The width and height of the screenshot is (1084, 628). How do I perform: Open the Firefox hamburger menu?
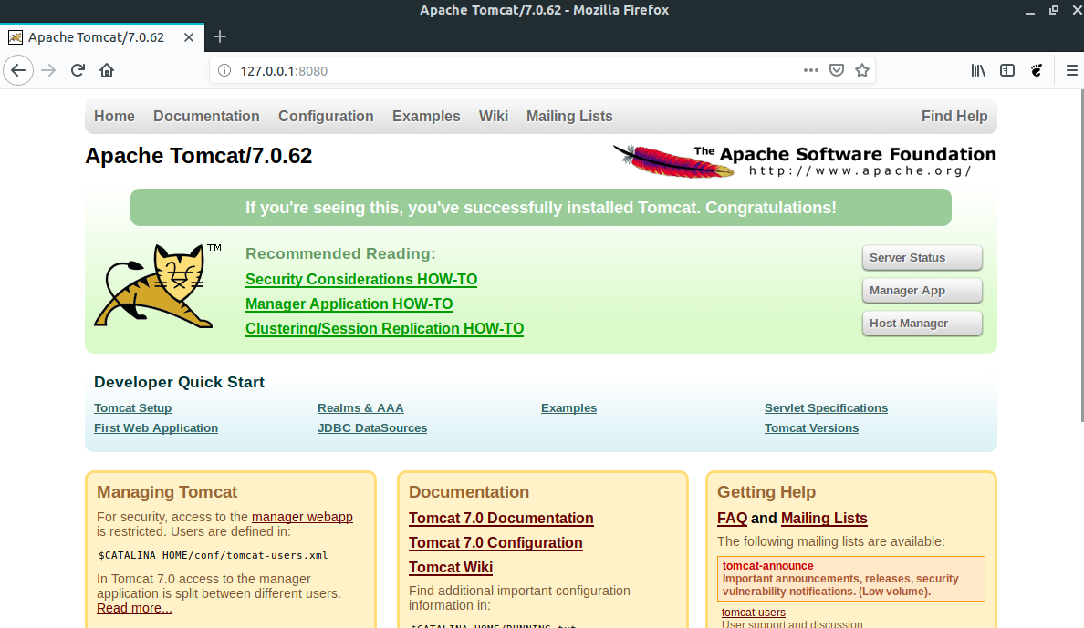click(1071, 70)
